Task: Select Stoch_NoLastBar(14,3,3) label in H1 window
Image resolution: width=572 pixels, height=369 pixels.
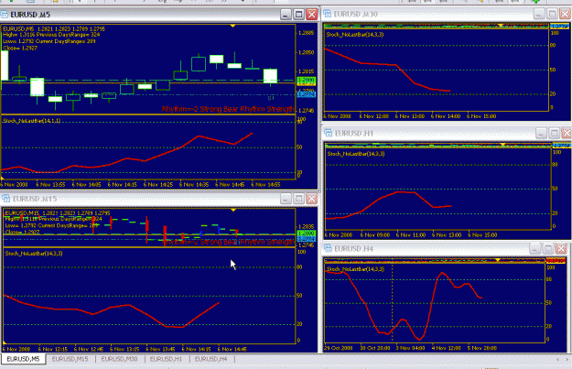Action: coord(356,154)
